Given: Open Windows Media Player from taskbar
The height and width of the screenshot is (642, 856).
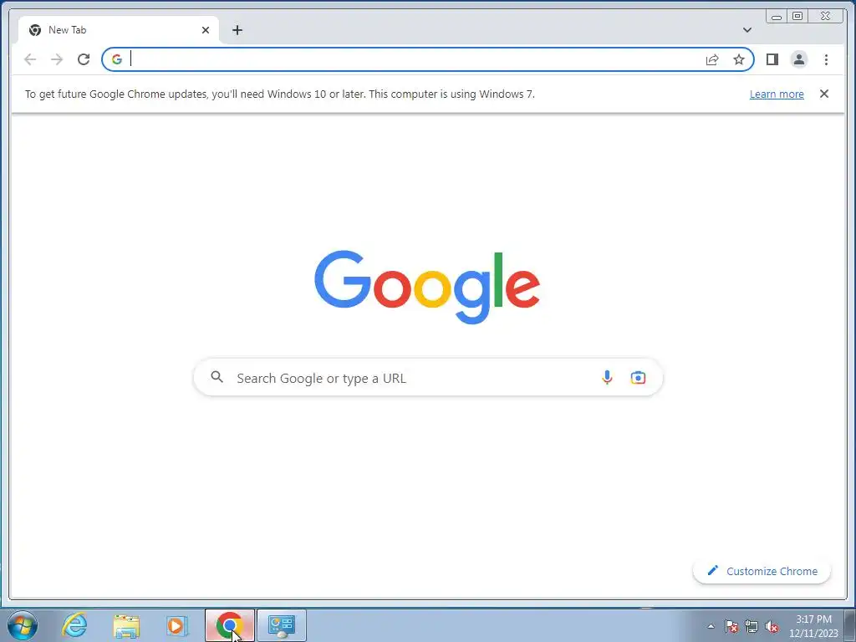Looking at the screenshot, I should pos(177,625).
